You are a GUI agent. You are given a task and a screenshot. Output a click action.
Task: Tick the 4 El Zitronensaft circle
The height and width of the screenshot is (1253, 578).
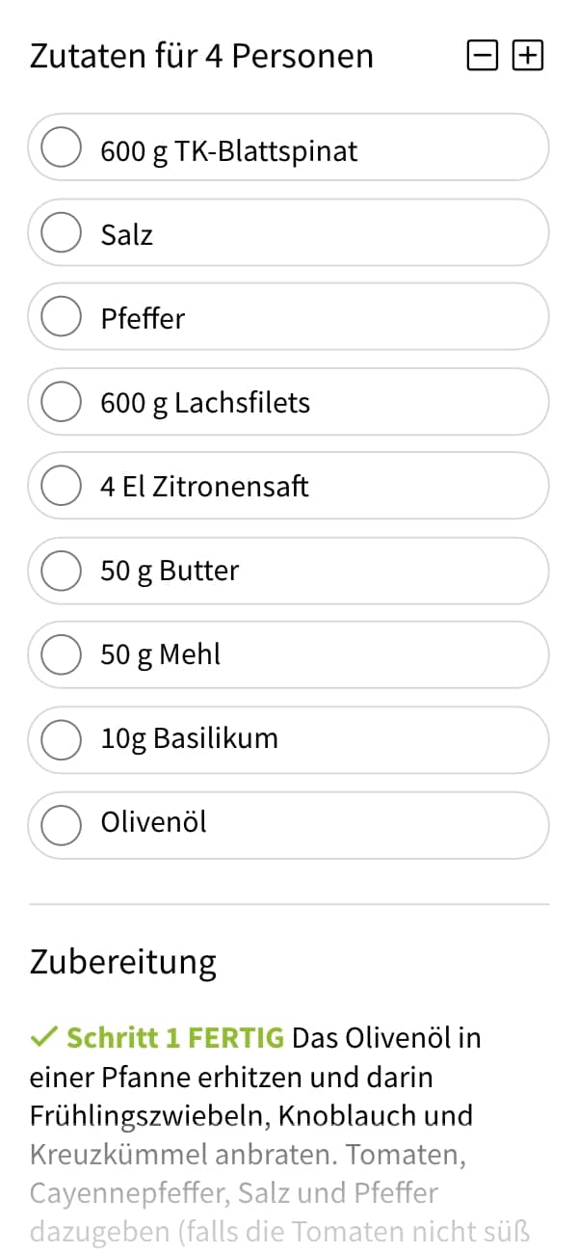[x=62, y=486]
